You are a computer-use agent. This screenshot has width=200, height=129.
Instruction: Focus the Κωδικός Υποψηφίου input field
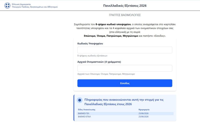coord(125,50)
